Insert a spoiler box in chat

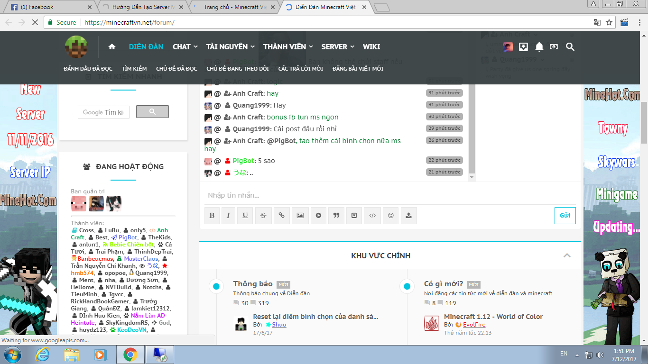coord(354,215)
